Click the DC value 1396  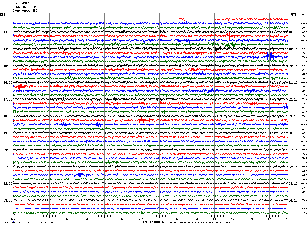[x=304, y=213]
